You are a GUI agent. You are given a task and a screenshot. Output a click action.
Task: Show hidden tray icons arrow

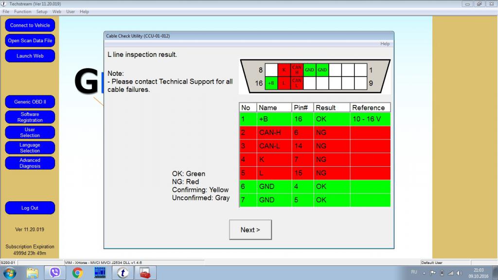click(x=424, y=273)
